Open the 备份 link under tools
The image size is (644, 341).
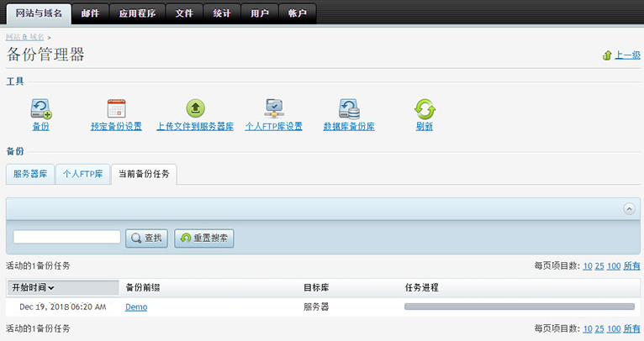point(41,126)
